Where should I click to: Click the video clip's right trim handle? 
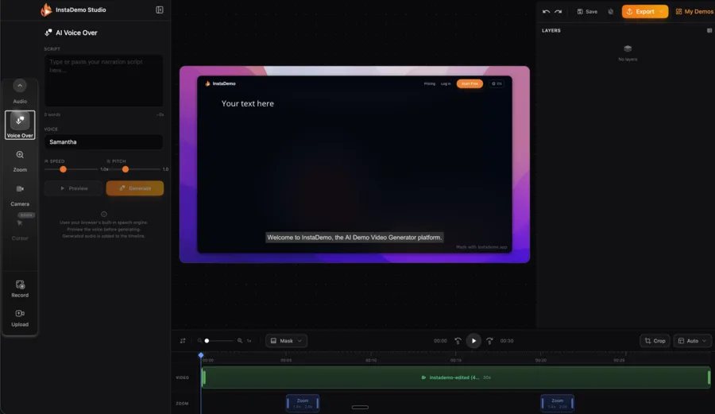[x=709, y=377]
